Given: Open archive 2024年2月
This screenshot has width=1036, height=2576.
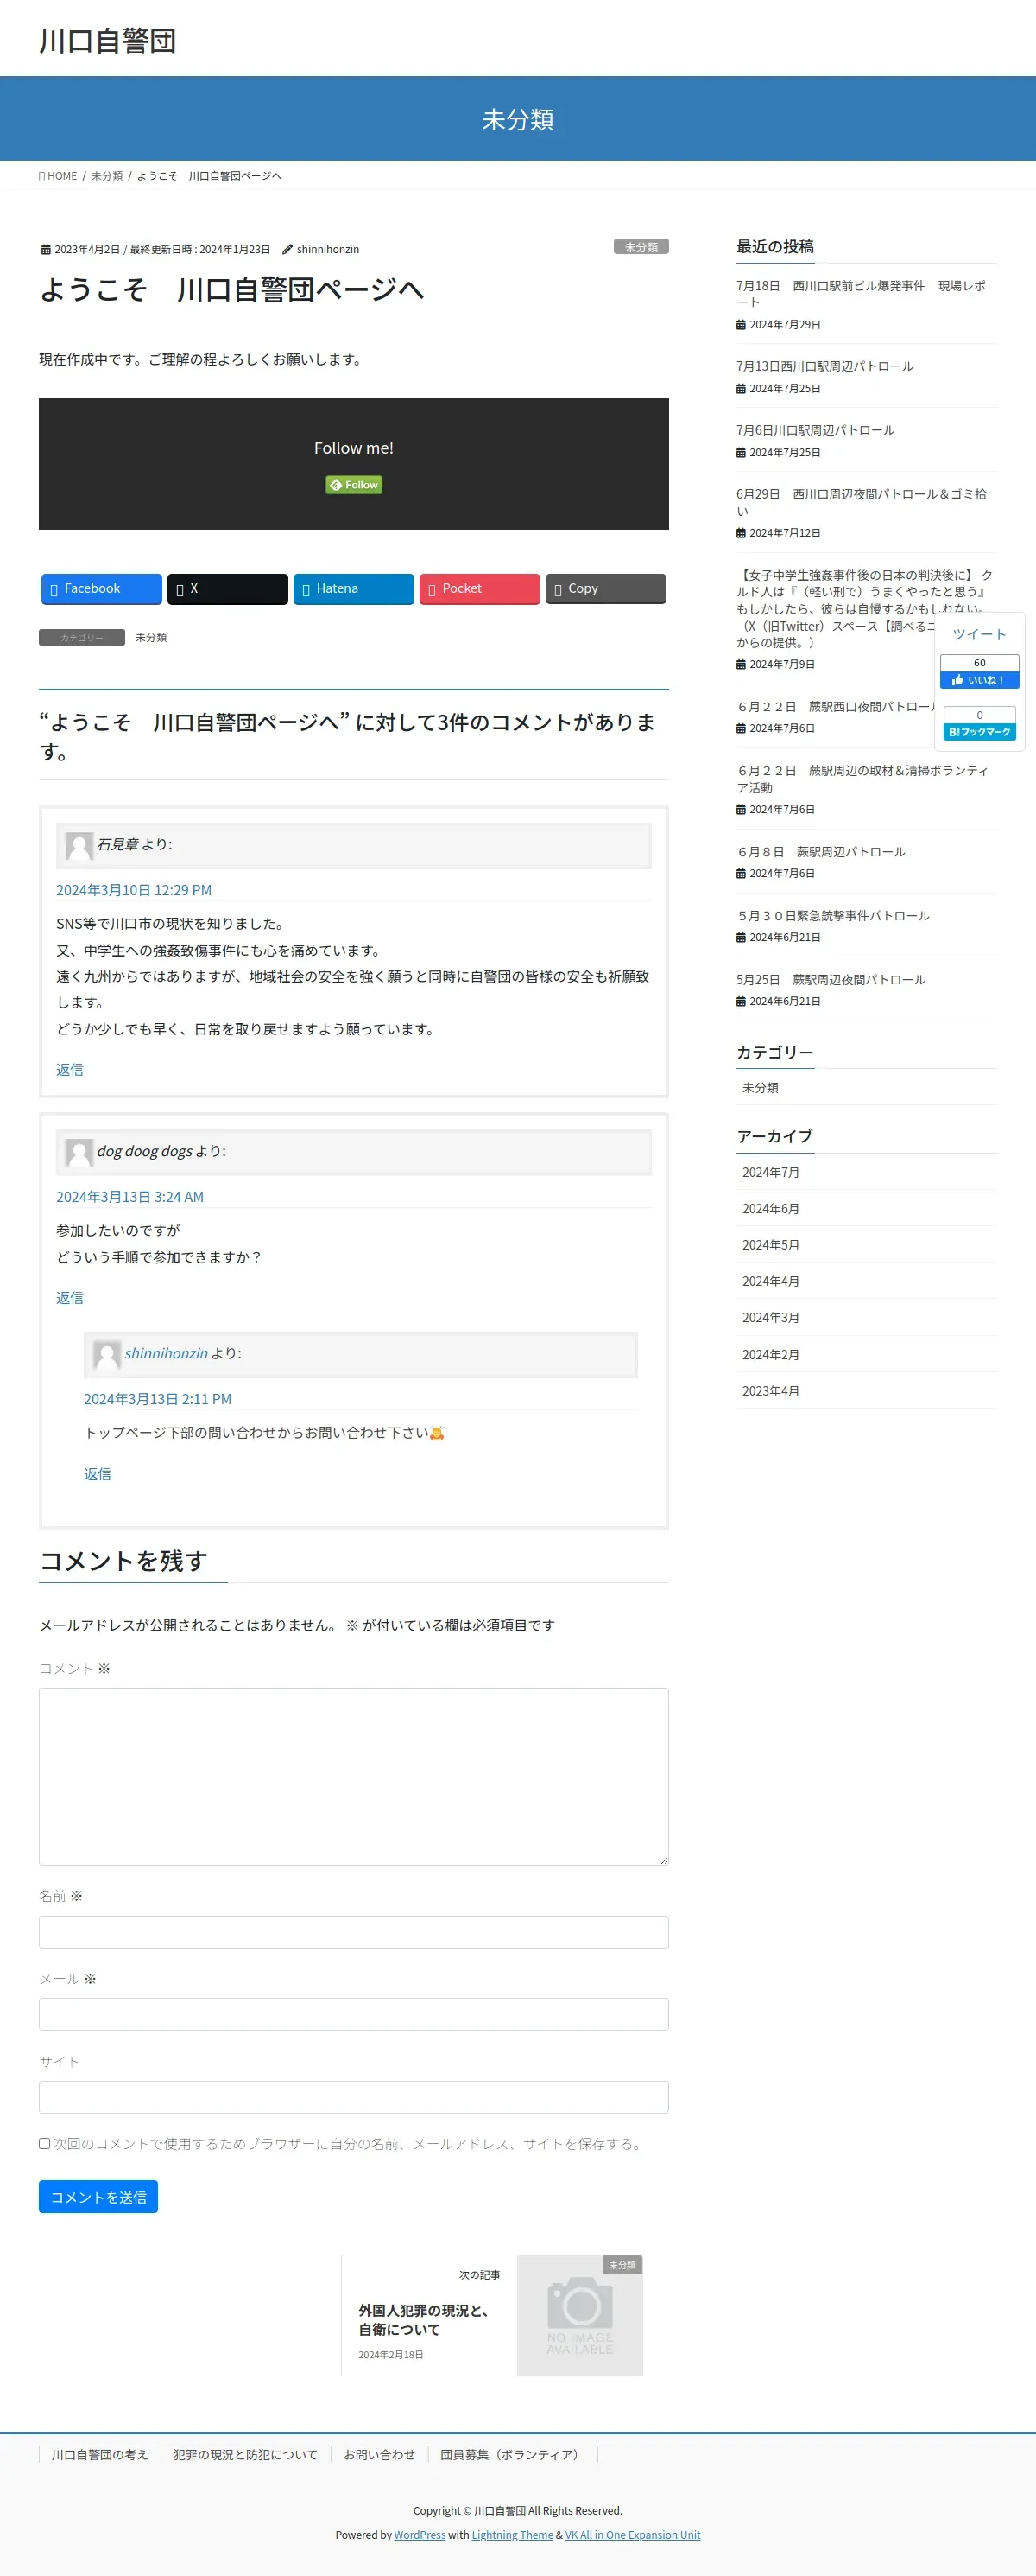Looking at the screenshot, I should (x=770, y=1355).
